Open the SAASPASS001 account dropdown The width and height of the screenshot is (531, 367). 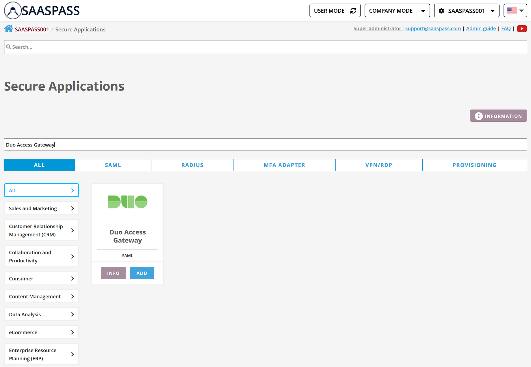467,11
